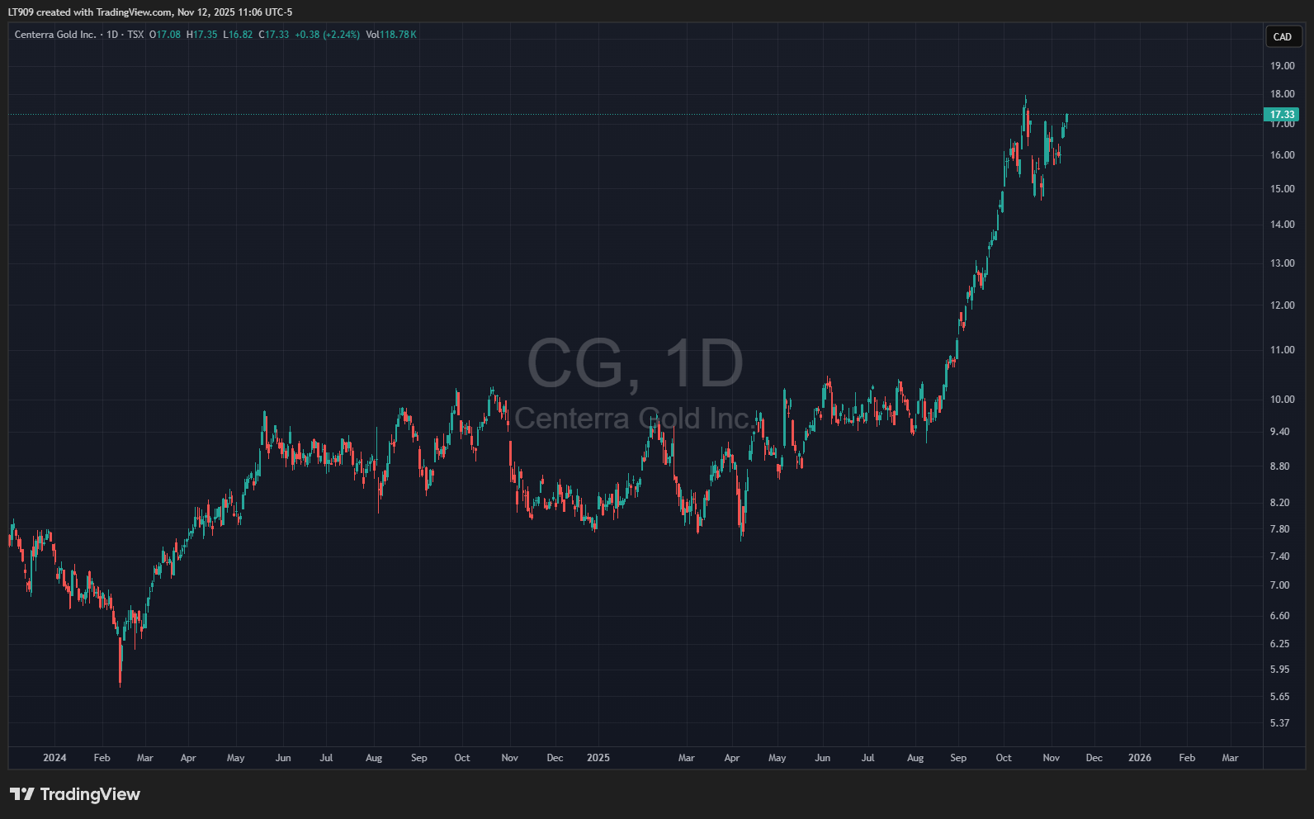Click the 13.00 price axis label

[x=1282, y=263]
